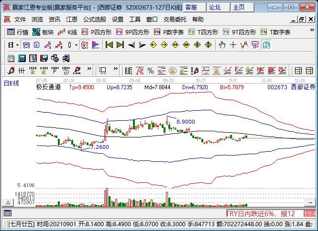
Task: Open the 江恩 menu
Action: click(72, 20)
